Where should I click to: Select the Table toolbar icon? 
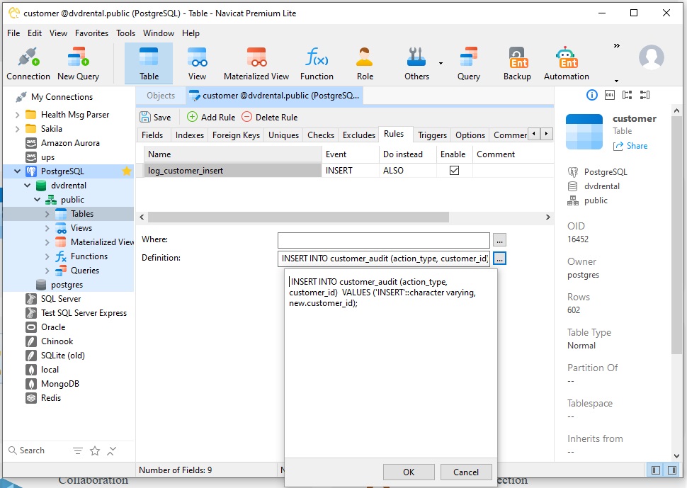tap(149, 64)
